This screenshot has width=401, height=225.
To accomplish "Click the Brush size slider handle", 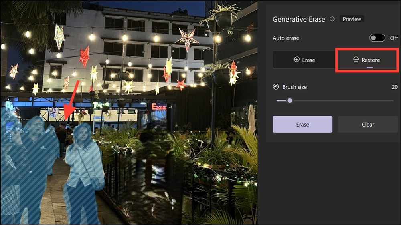I will click(290, 100).
